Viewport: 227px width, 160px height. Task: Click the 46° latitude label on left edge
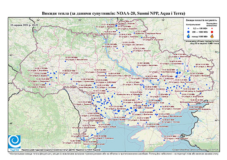tap(11, 123)
